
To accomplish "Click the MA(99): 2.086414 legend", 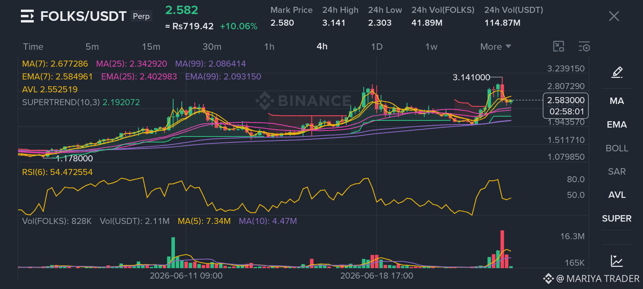I will (x=211, y=64).
